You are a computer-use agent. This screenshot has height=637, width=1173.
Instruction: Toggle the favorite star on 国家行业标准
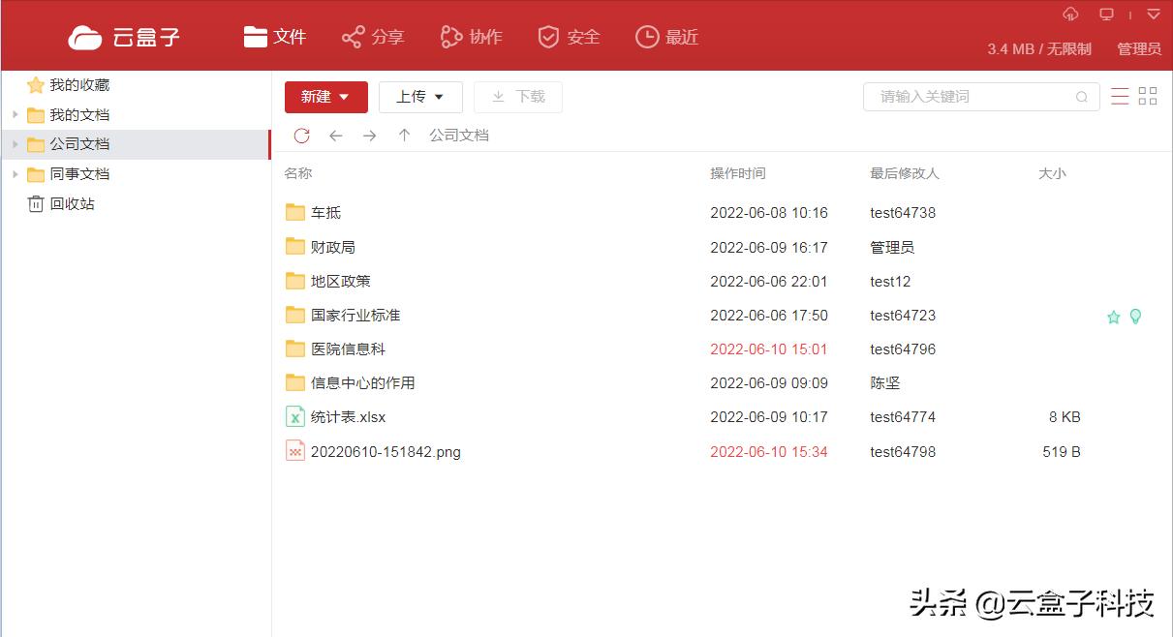[1113, 316]
